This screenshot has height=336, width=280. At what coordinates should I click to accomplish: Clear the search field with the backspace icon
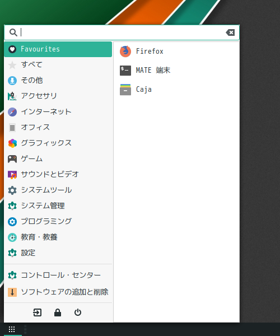pos(230,32)
